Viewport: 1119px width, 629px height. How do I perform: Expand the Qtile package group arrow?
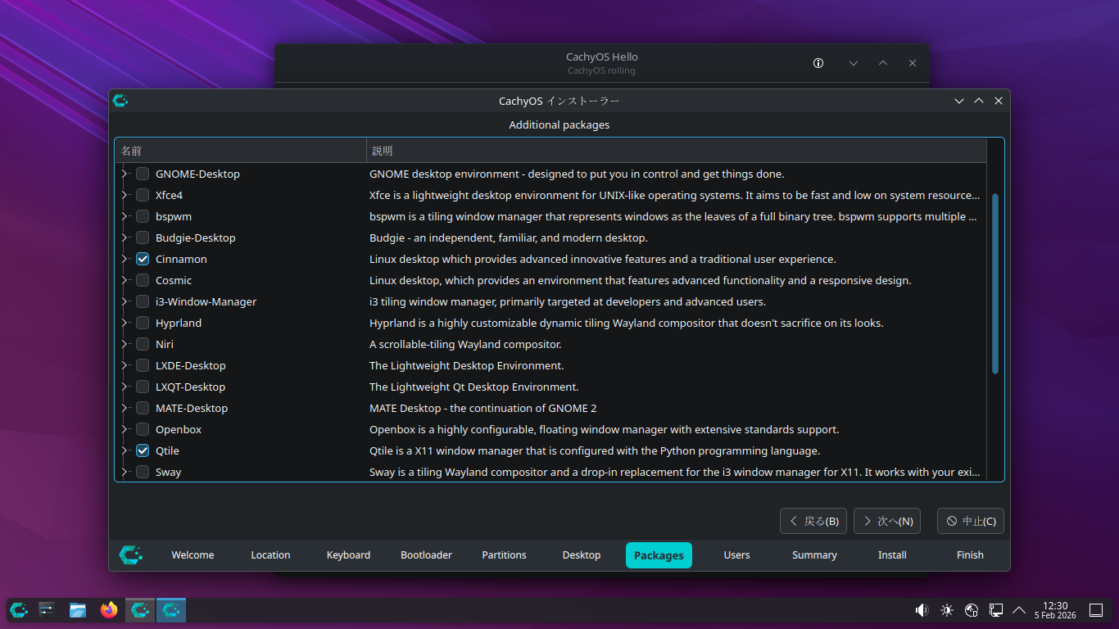[x=125, y=450]
